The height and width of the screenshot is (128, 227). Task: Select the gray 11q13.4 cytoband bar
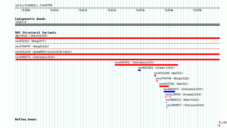coord(117,25)
